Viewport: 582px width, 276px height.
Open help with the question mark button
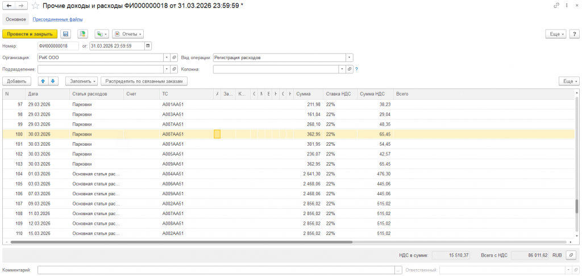point(575,34)
